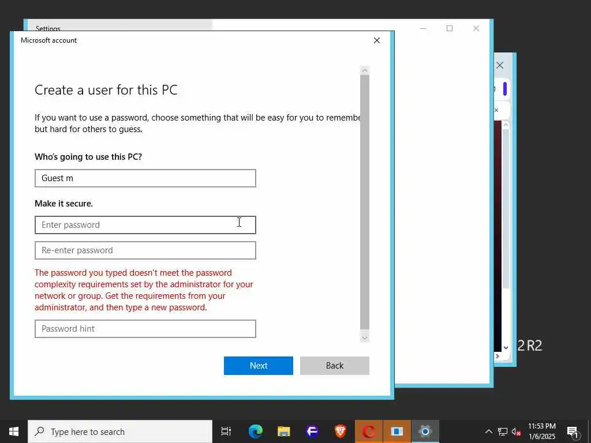The width and height of the screenshot is (591, 443).
Task: Click the right scroll arrow in rightmost window
Action: [498, 356]
